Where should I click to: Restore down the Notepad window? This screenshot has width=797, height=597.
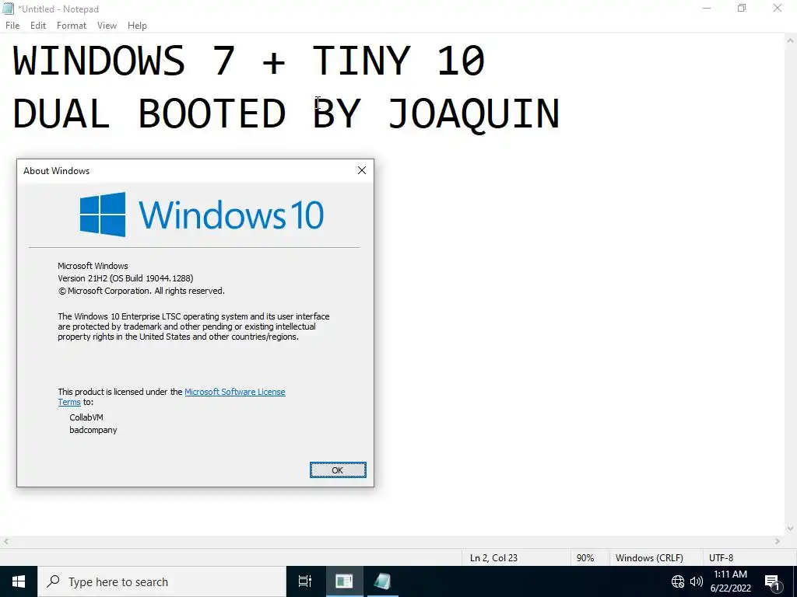click(x=742, y=8)
